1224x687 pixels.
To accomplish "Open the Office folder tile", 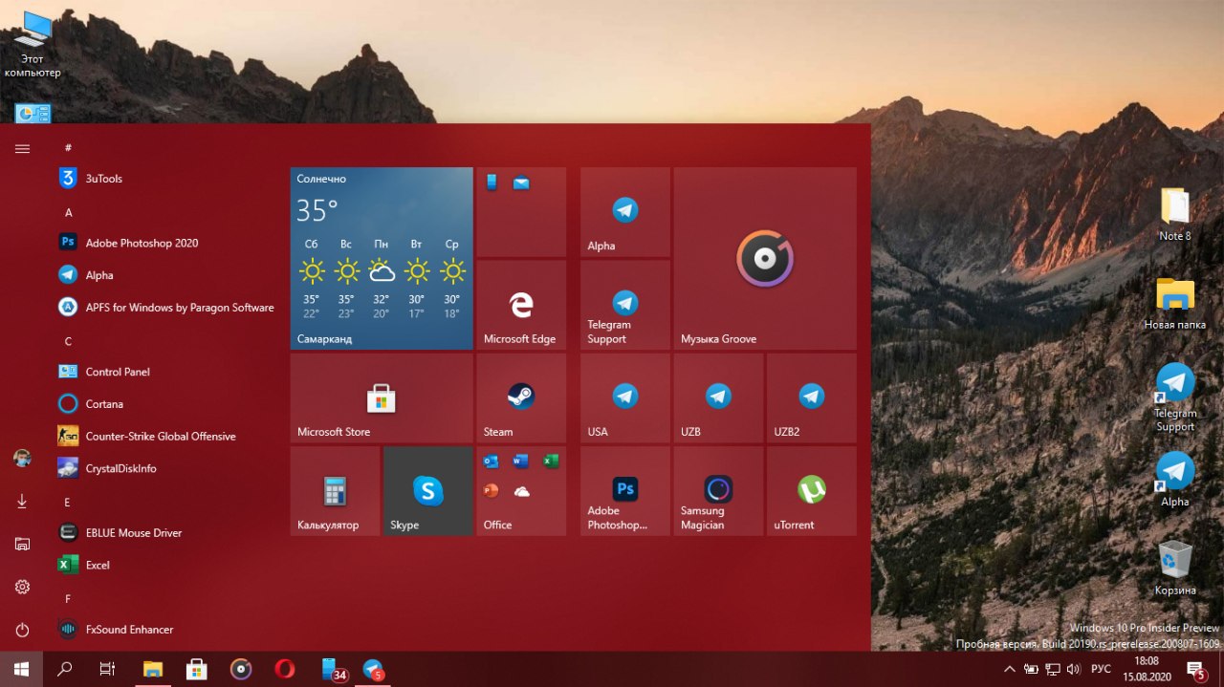I will (x=521, y=491).
